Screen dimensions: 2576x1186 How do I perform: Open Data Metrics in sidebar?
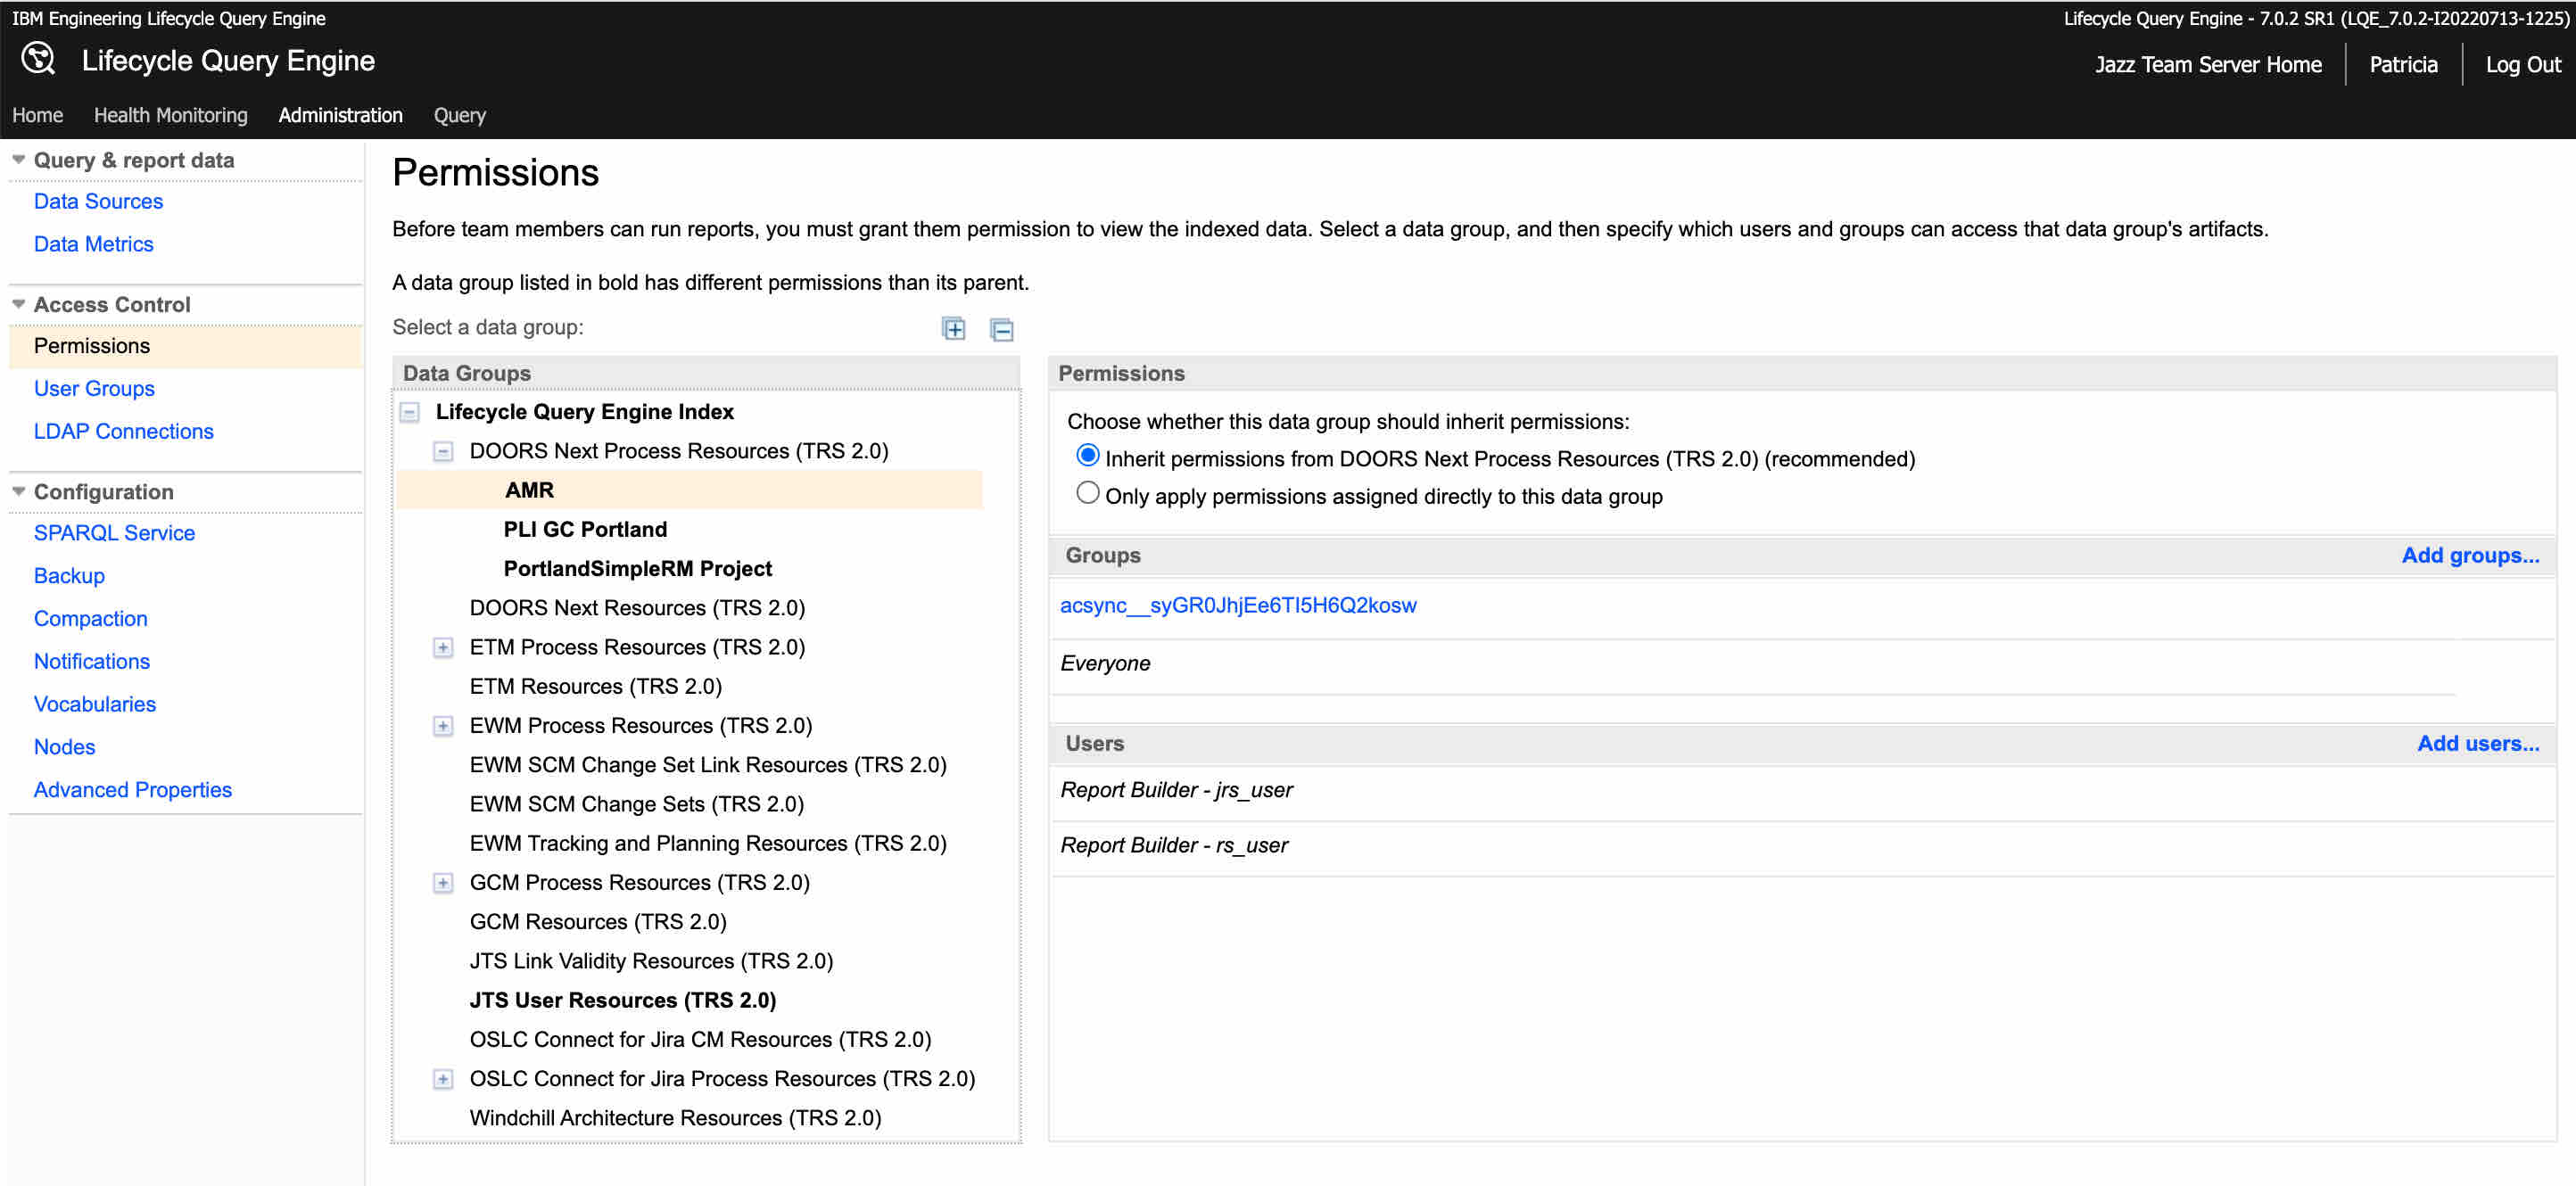(x=94, y=244)
